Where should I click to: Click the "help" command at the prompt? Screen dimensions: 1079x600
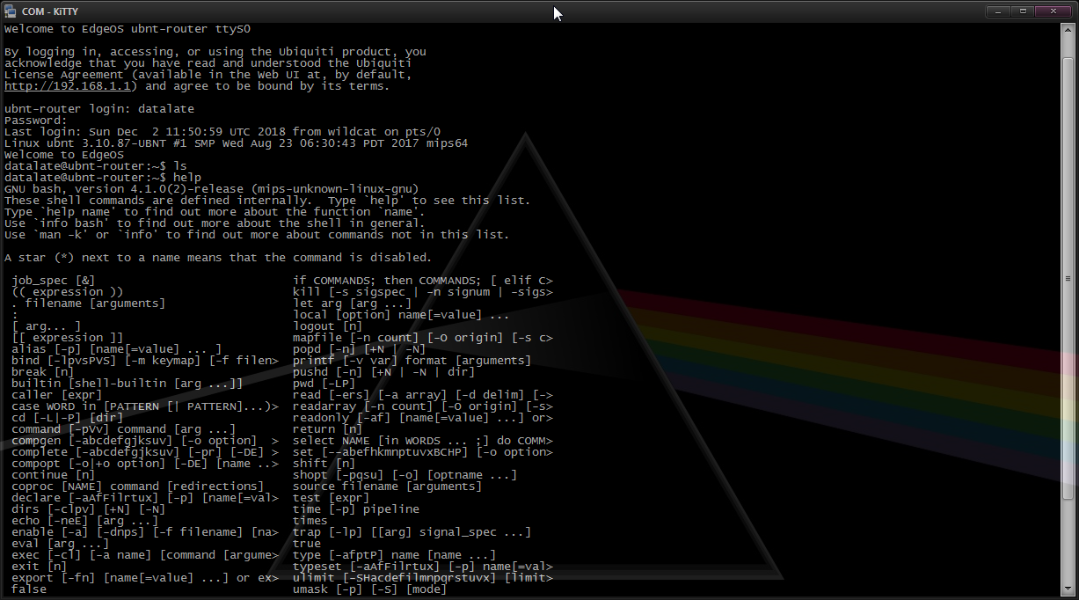tap(187, 178)
